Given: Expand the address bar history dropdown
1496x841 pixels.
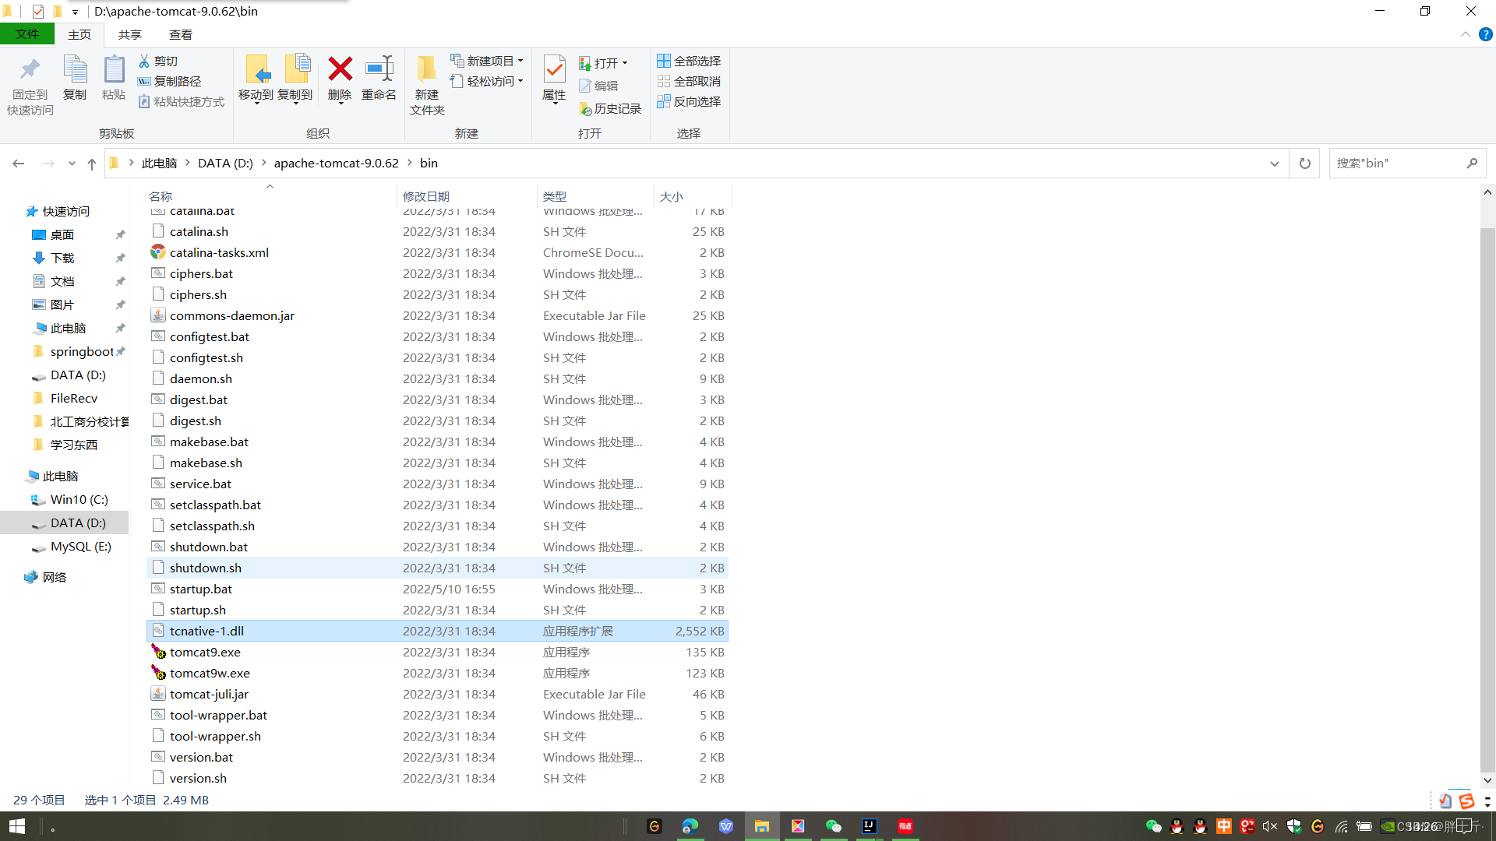Looking at the screenshot, I should [1275, 164].
